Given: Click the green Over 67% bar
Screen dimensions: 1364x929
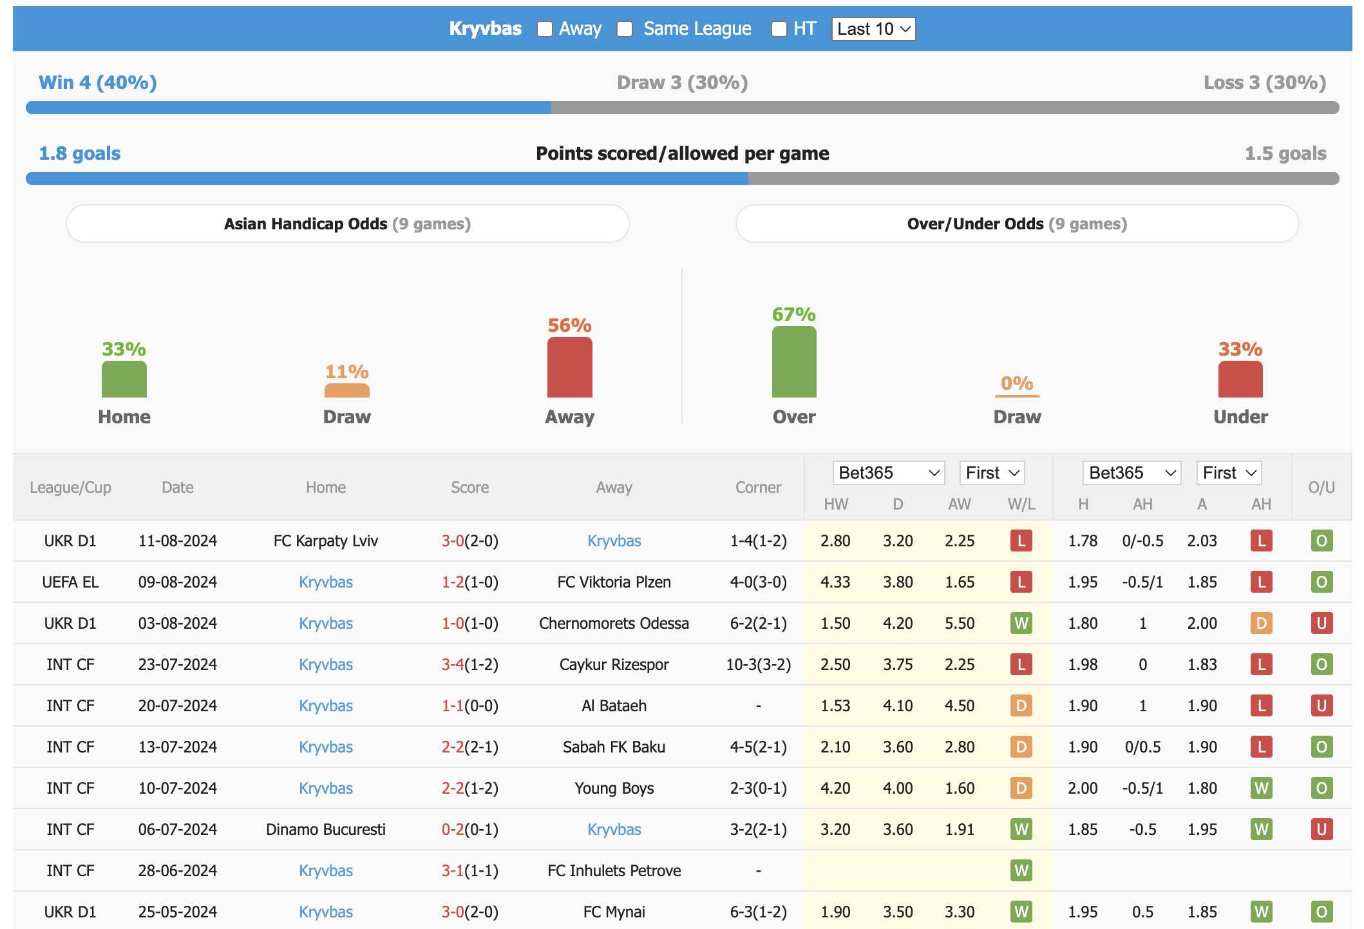Looking at the screenshot, I should pyautogui.click(x=794, y=361).
